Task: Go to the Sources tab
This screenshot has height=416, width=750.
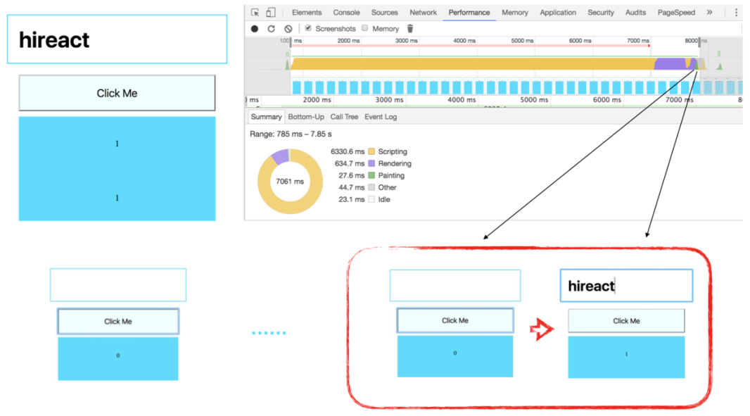Action: [x=385, y=13]
